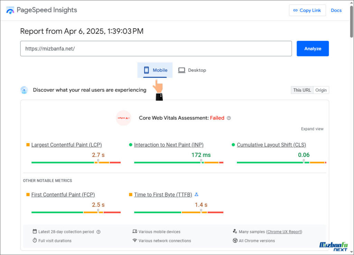Click the Analyze button
This screenshot has height=255, width=354.
(313, 48)
